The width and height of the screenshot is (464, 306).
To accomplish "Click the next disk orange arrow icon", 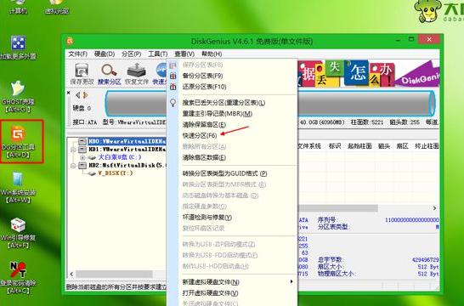I will pyautogui.click(x=86, y=95).
